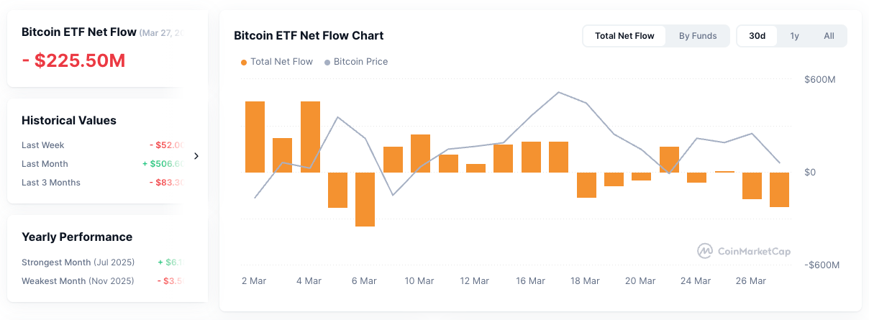Click the Weakest Month (Nov 2025) row

tap(101, 281)
